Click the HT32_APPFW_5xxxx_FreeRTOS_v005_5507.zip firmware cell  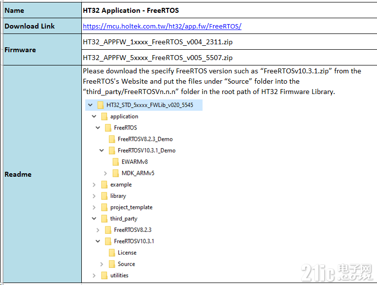click(x=229, y=58)
